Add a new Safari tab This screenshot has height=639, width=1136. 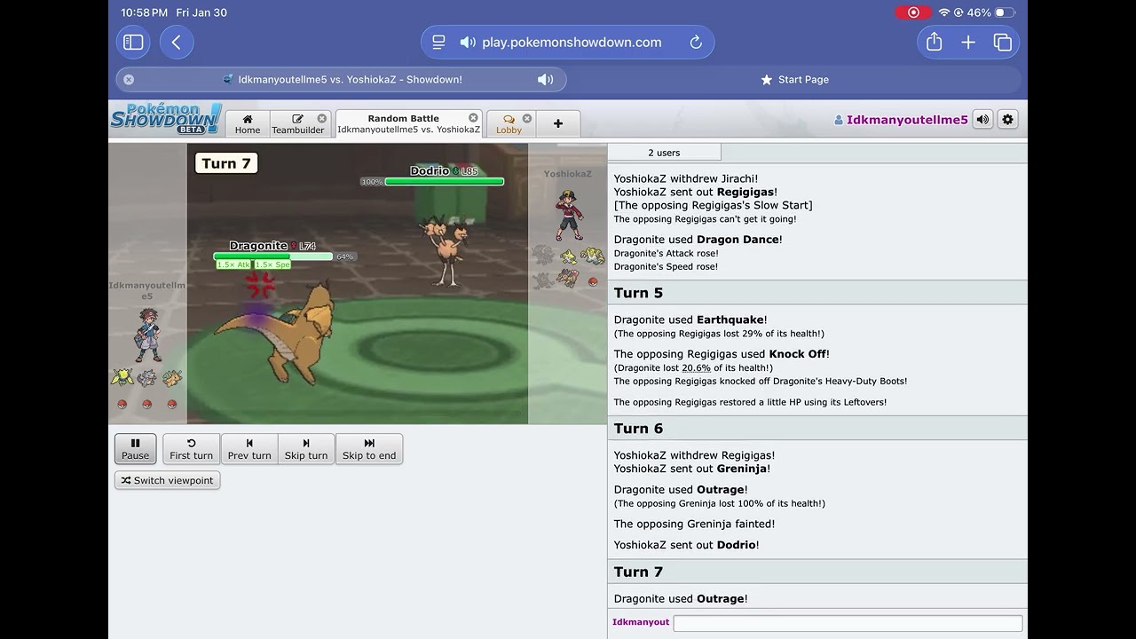968,42
